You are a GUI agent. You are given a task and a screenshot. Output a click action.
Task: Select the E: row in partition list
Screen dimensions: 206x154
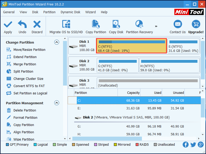(x=134, y=108)
